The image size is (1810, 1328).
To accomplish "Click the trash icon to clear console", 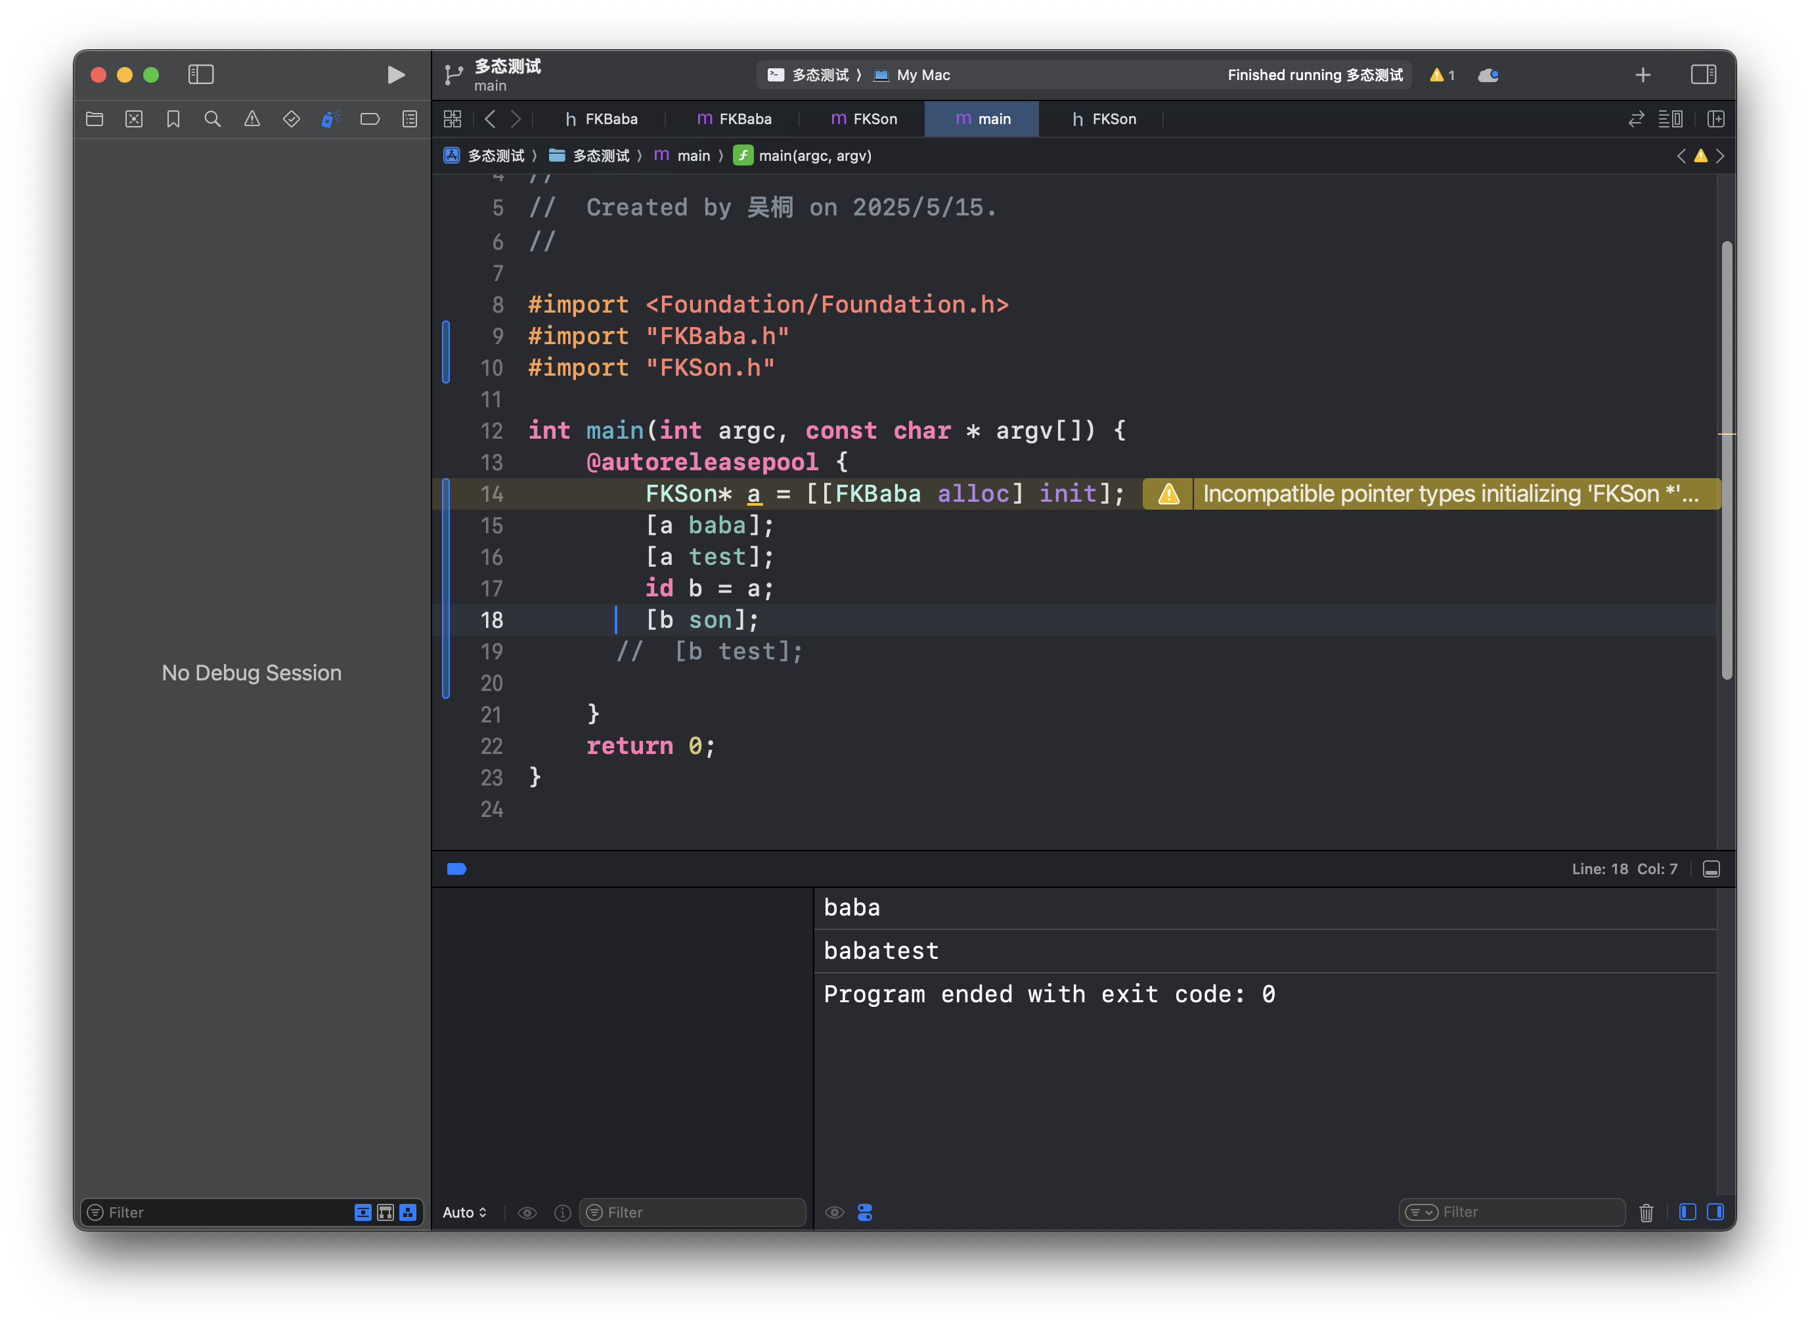I will [1646, 1212].
